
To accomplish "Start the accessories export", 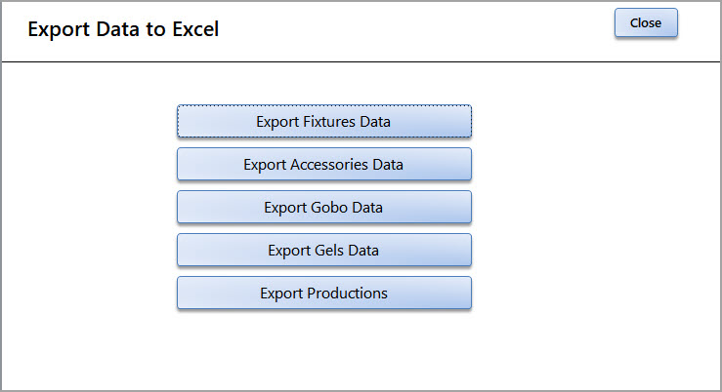I will point(324,164).
